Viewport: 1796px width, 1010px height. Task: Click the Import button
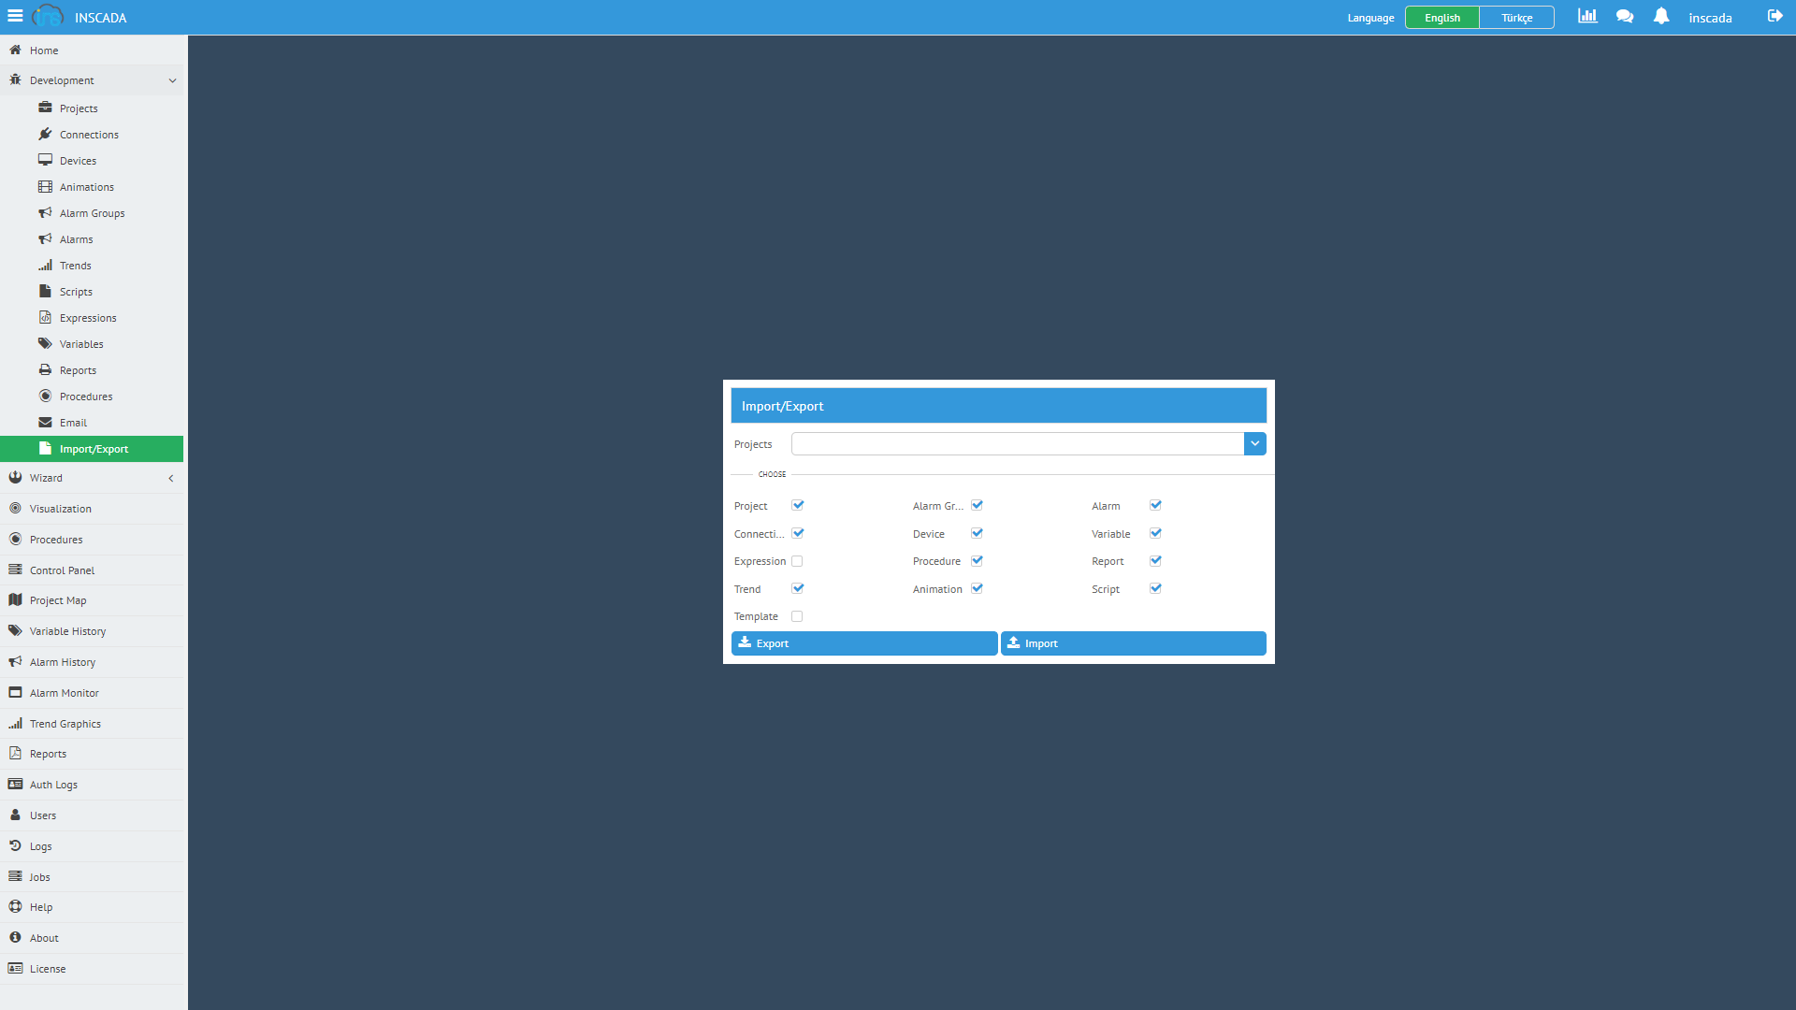pos(1134,643)
